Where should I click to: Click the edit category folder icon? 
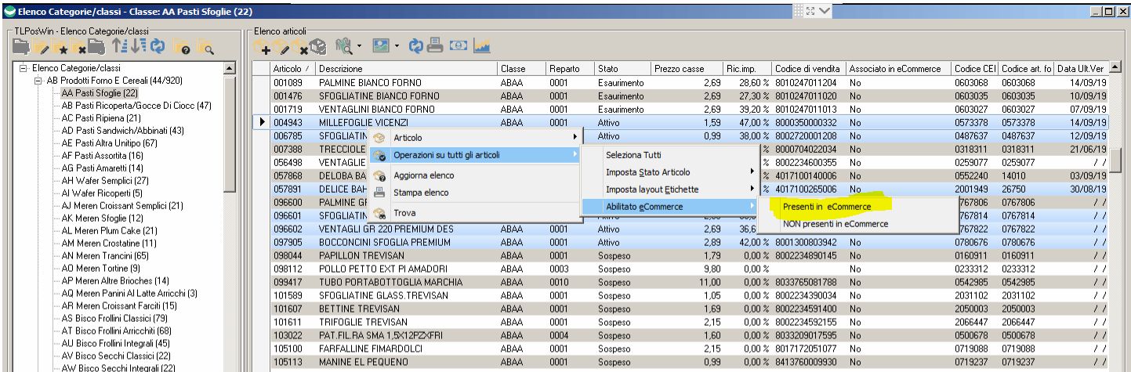pos(42,47)
